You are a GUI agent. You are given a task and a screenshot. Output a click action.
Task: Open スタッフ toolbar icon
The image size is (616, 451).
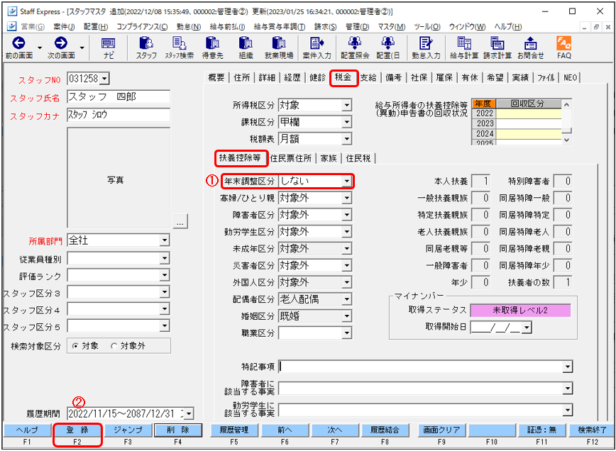[x=146, y=43]
